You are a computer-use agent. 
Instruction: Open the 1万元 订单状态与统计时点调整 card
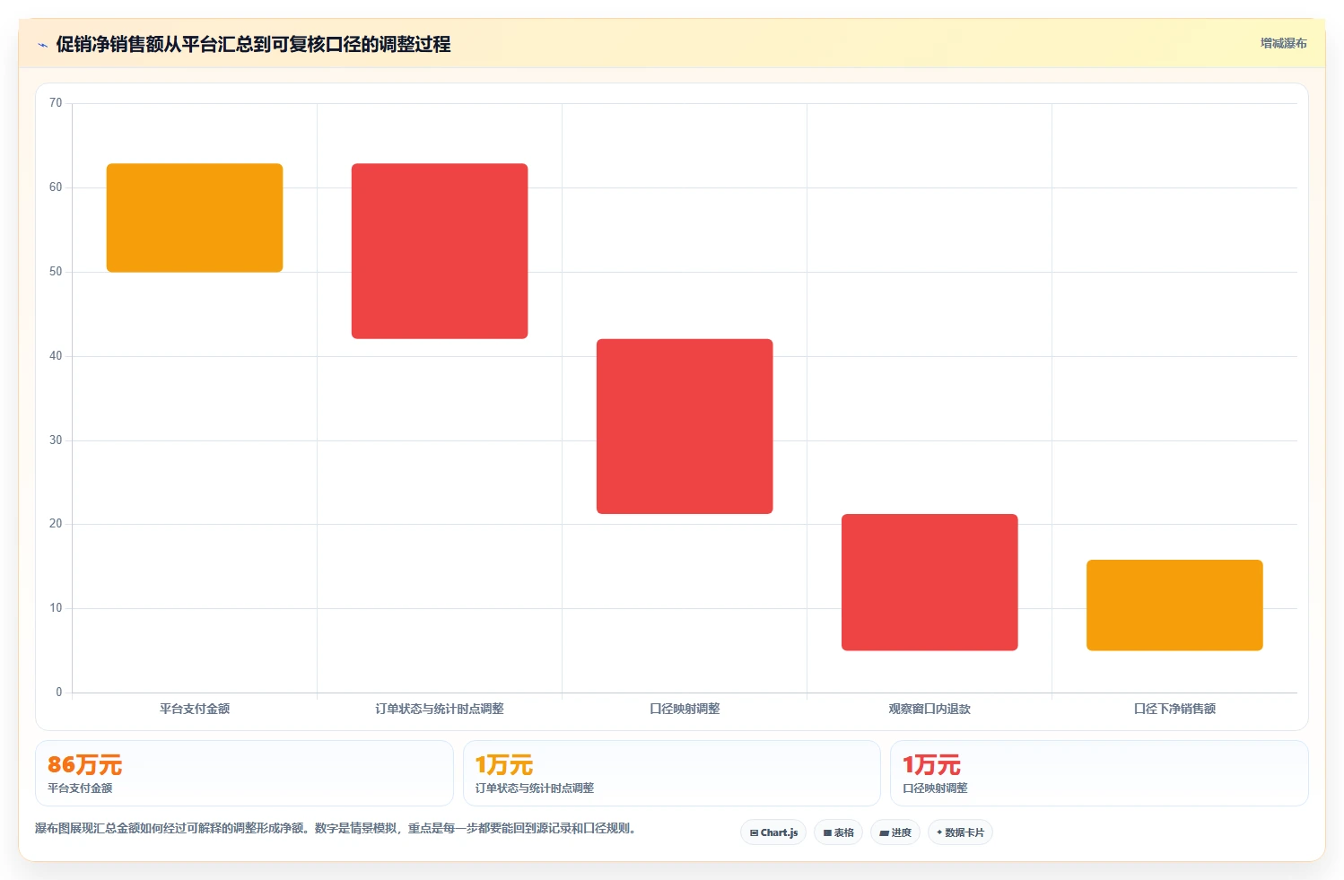[671, 773]
